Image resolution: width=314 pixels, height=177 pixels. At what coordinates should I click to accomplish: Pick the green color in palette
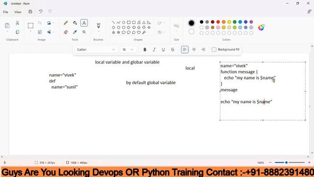[x=235, y=22]
